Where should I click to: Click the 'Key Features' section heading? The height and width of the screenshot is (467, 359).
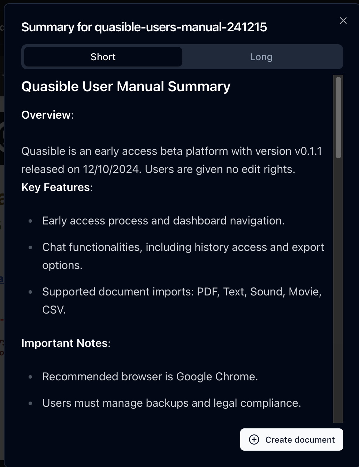[x=56, y=187]
